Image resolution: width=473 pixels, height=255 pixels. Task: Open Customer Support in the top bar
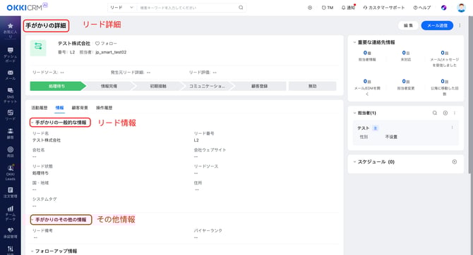coord(384,8)
